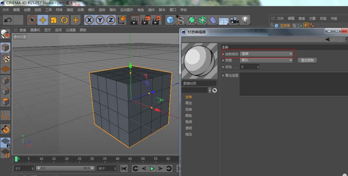348x176 pixels.
Task: Click the Undo arrow icon
Action: point(8,20)
